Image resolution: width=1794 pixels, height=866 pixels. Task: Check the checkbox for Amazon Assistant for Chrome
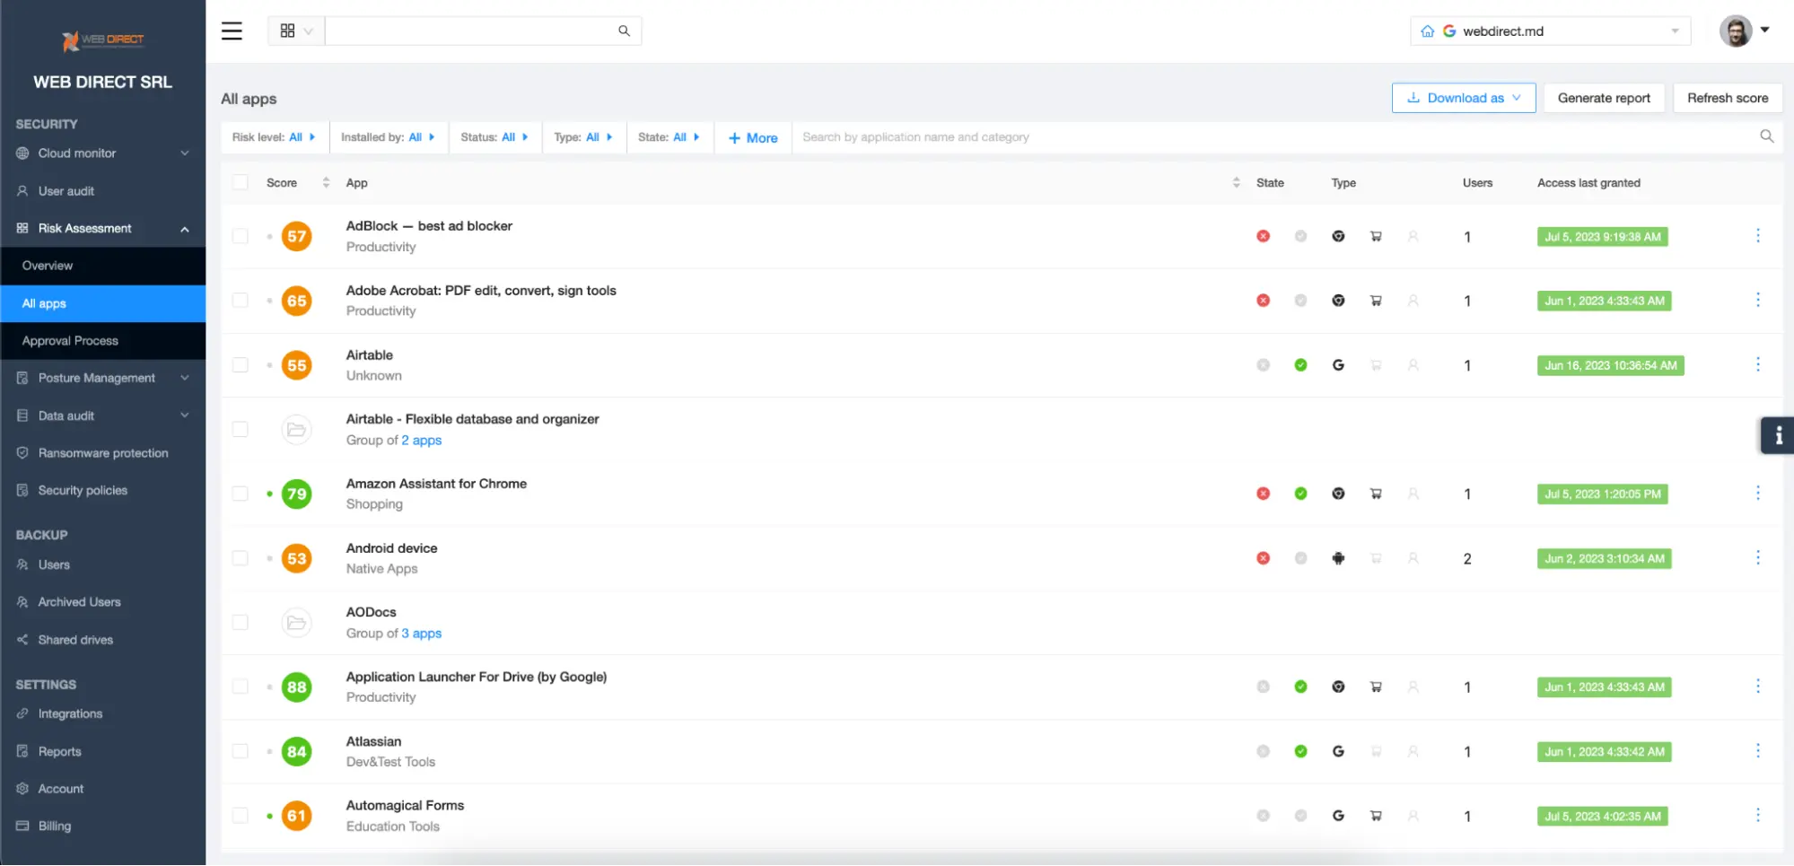[240, 493]
